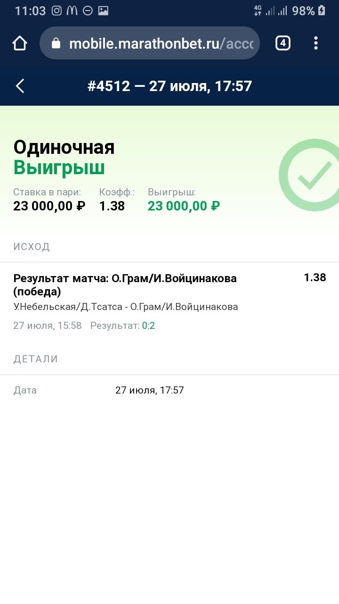The image size is (339, 604).
Task: Tap the McDonald's notification icon
Action: (72, 11)
